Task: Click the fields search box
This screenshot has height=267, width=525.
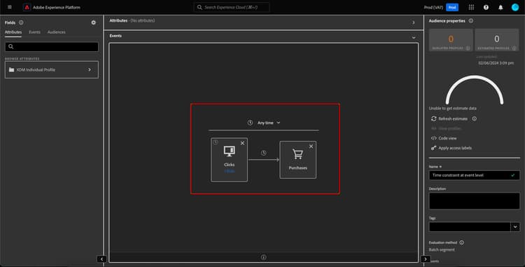Action: point(52,46)
